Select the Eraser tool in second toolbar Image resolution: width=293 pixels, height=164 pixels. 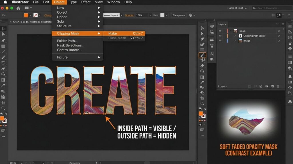tap(202, 66)
